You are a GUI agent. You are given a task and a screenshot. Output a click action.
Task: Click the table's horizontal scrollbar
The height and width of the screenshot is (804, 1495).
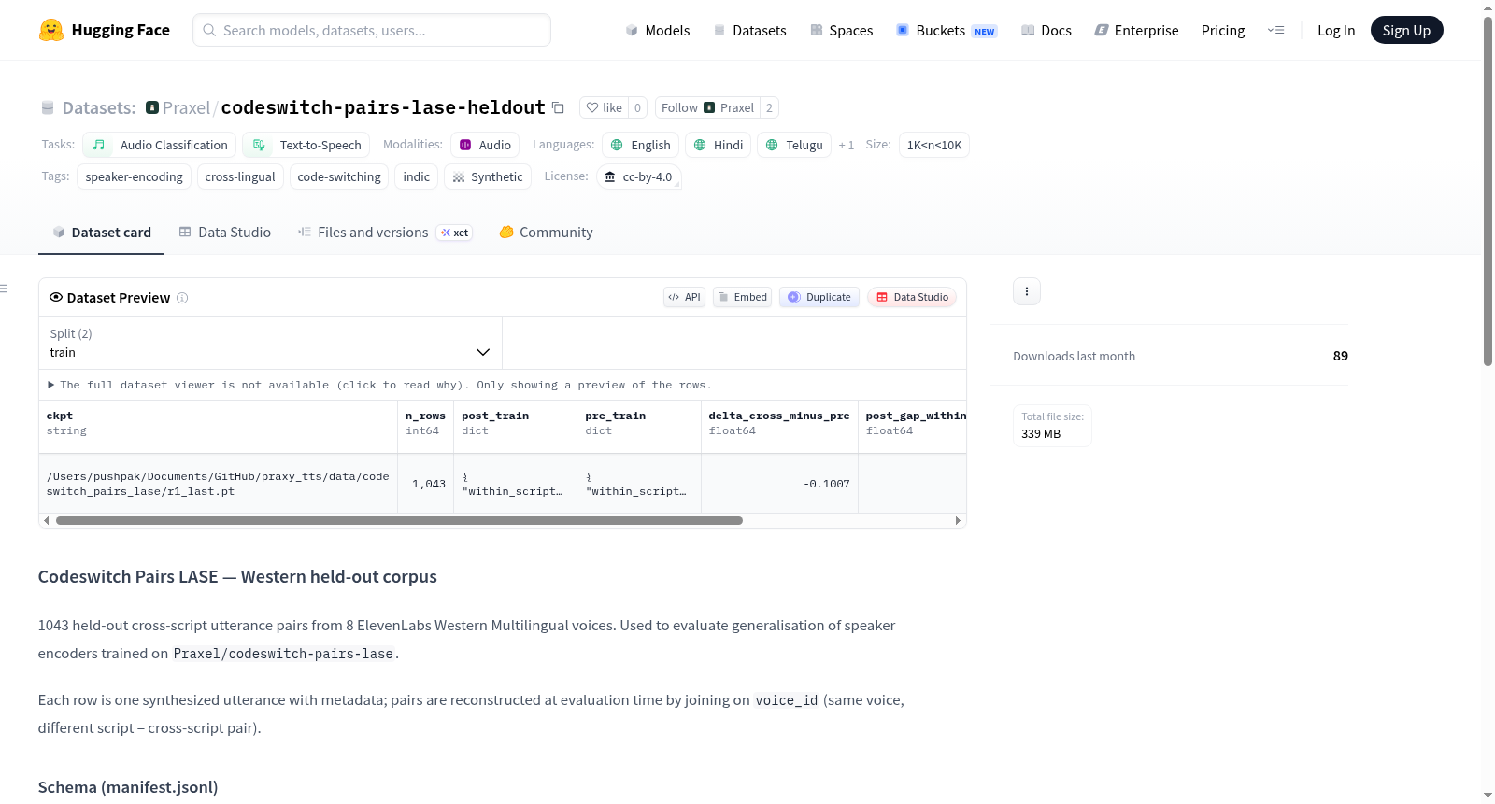[x=399, y=521]
